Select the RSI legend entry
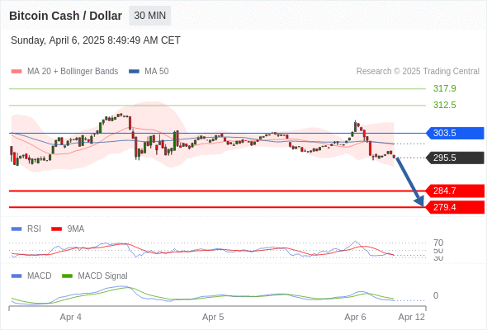Screen dimensions: 487x330 coord(26,229)
